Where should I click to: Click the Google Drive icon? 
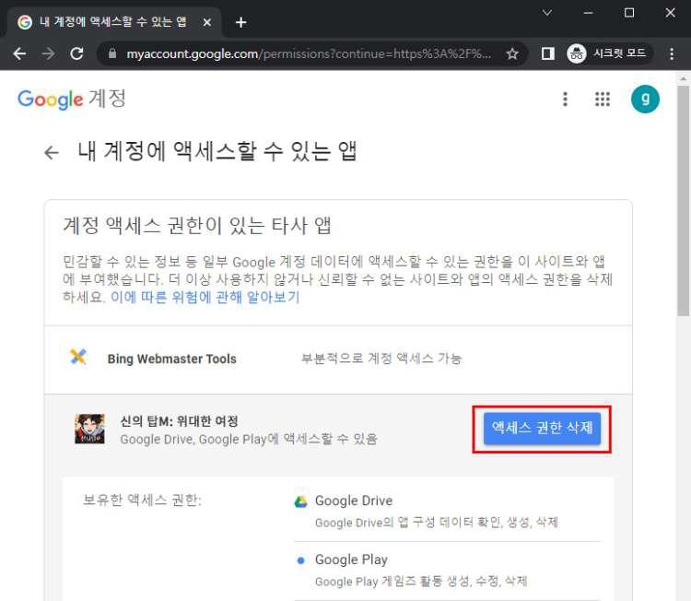click(300, 501)
